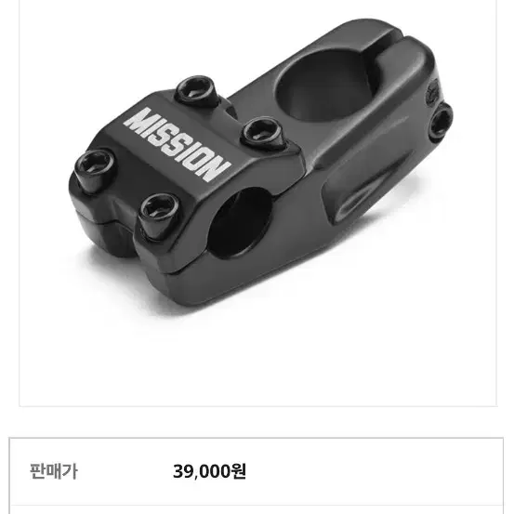The height and width of the screenshot is (514, 514).
Task: Click the large steerer tube clamp hole
Action: 323,86
